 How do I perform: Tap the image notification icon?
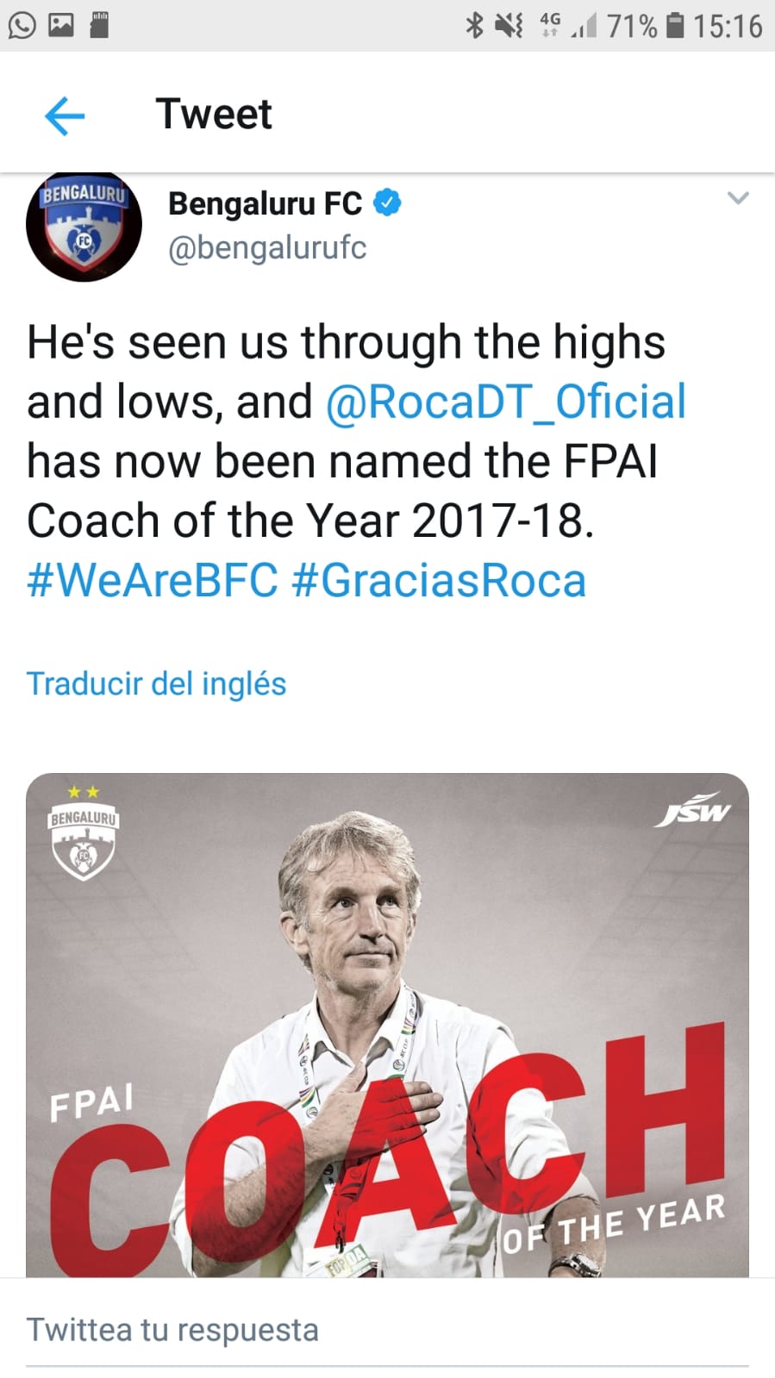click(x=61, y=25)
